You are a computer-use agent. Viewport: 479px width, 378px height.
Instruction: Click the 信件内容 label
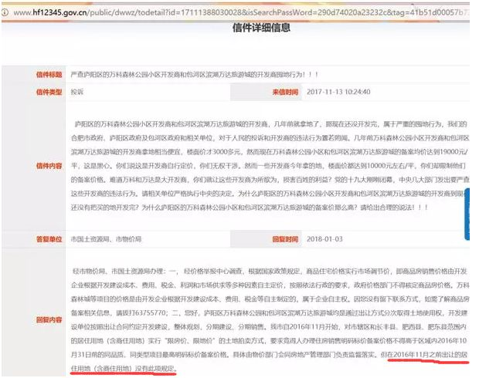(x=49, y=166)
